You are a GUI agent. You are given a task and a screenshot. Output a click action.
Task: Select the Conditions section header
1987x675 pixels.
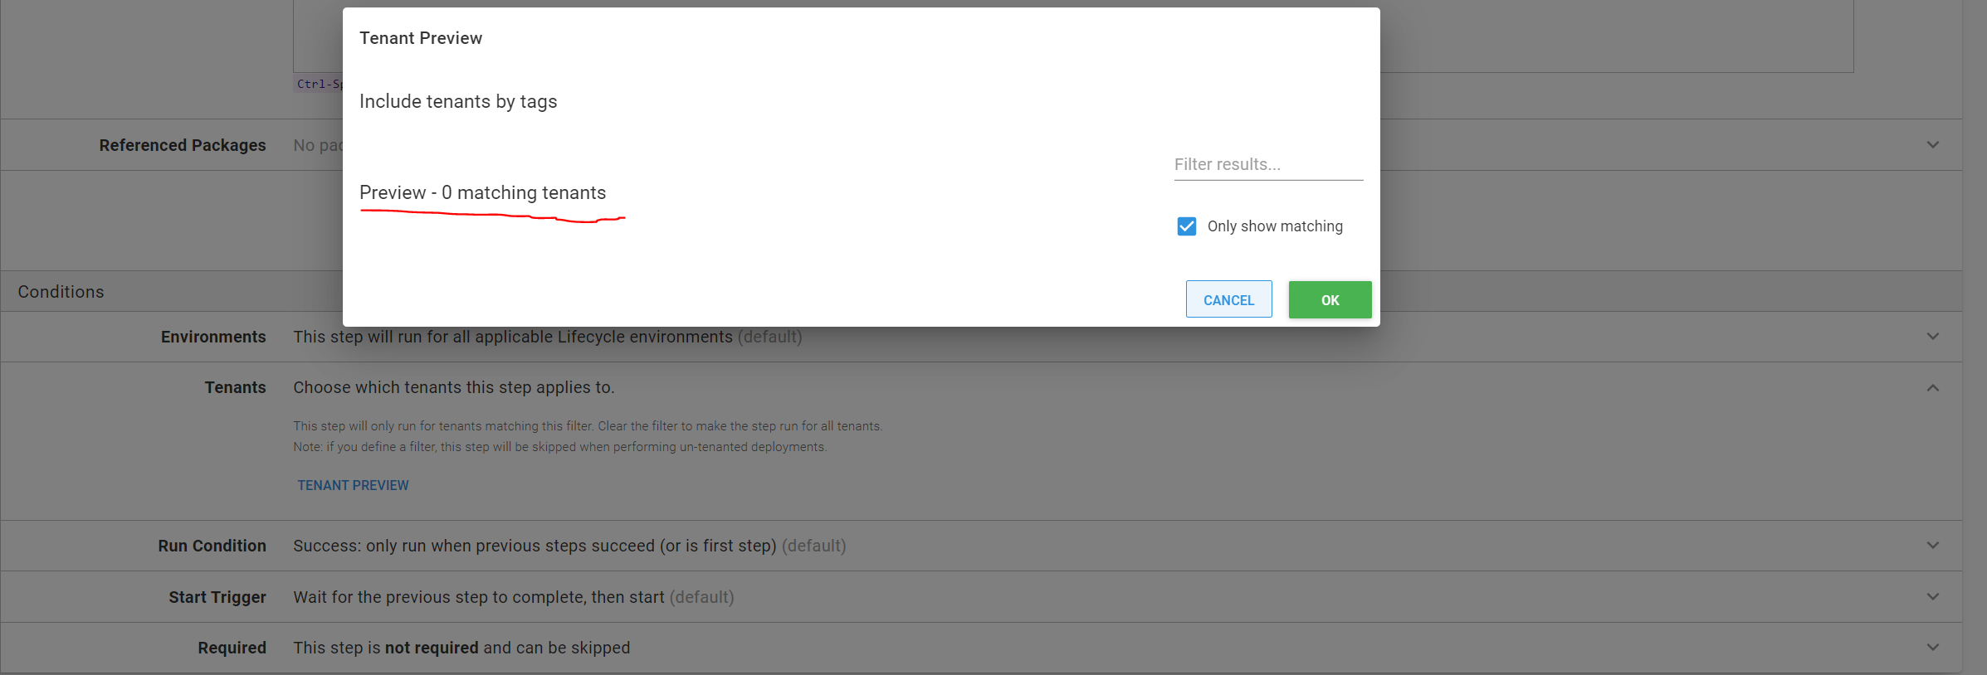click(x=61, y=291)
